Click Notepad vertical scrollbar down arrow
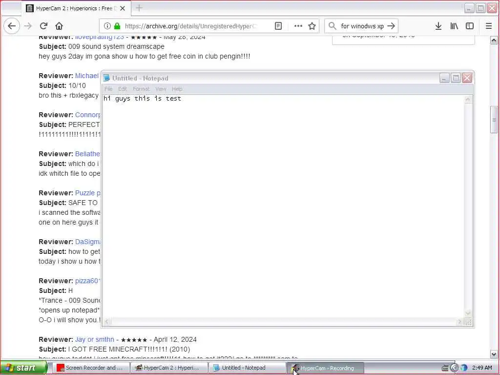The image size is (500, 375). 468,313
